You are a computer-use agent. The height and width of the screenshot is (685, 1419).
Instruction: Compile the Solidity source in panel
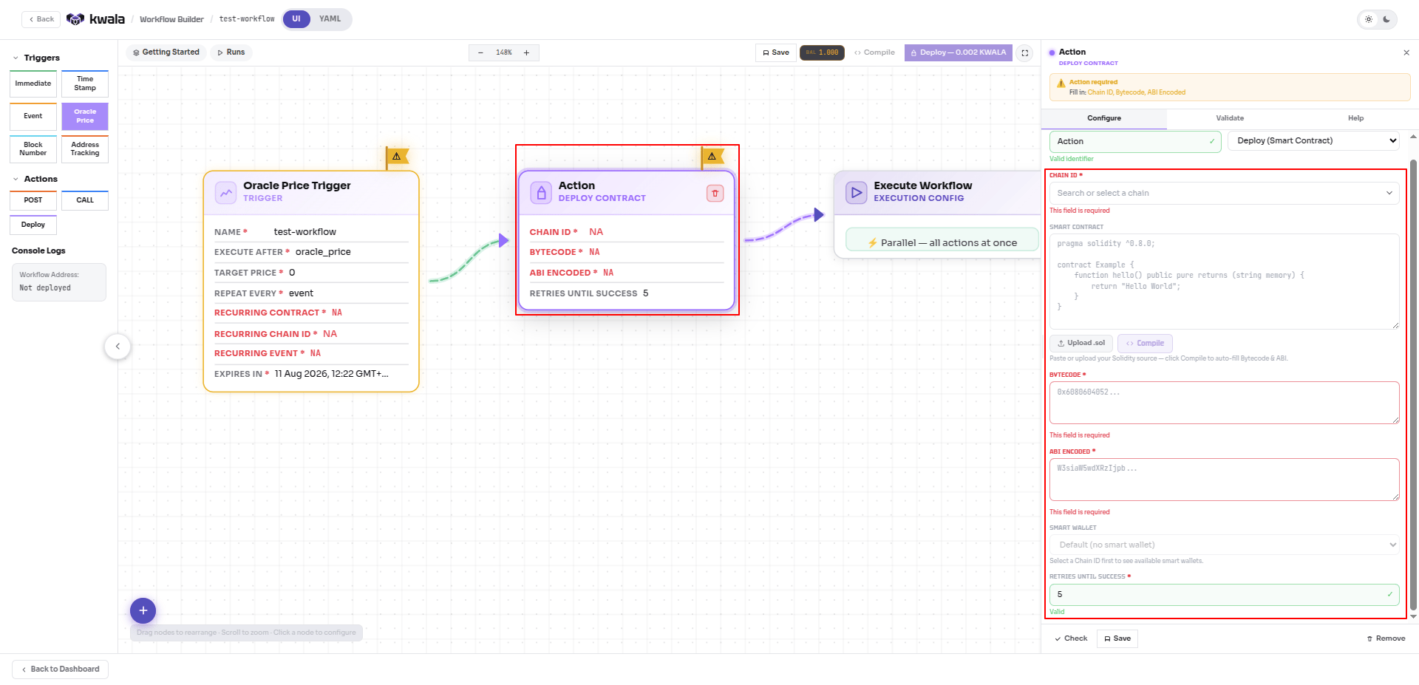[1145, 343]
